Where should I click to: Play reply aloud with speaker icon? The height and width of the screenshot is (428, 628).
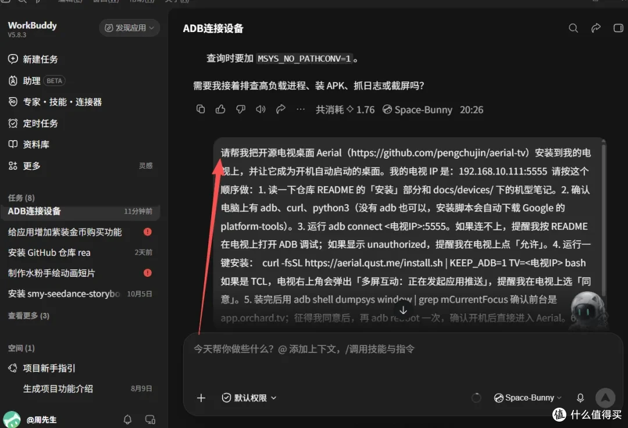pyautogui.click(x=261, y=109)
